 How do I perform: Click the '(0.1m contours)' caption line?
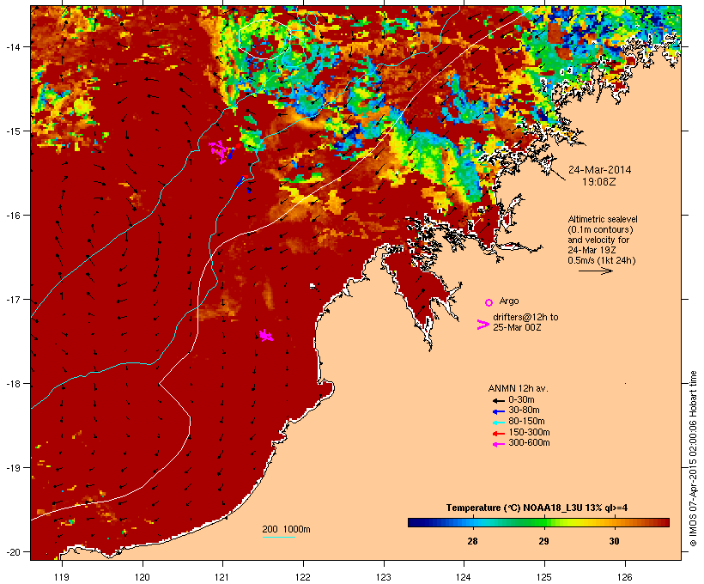[601, 229]
